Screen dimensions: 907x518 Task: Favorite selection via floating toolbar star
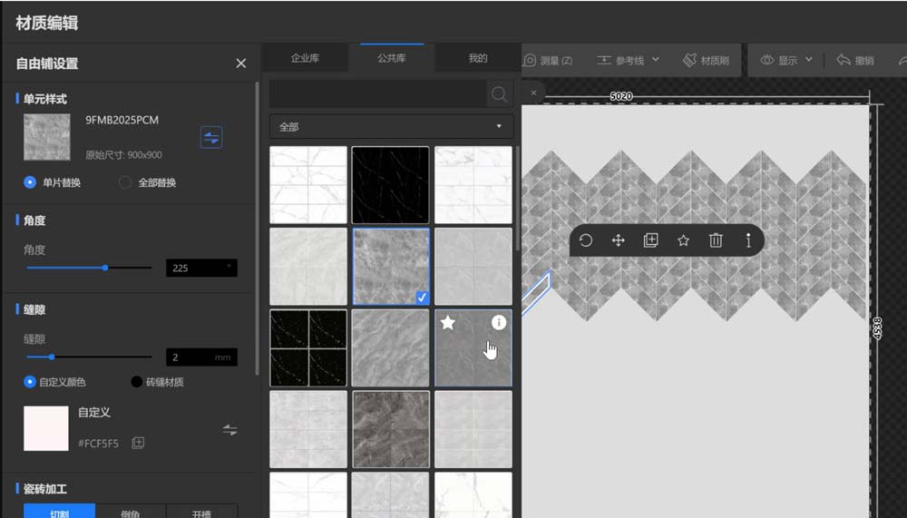683,240
